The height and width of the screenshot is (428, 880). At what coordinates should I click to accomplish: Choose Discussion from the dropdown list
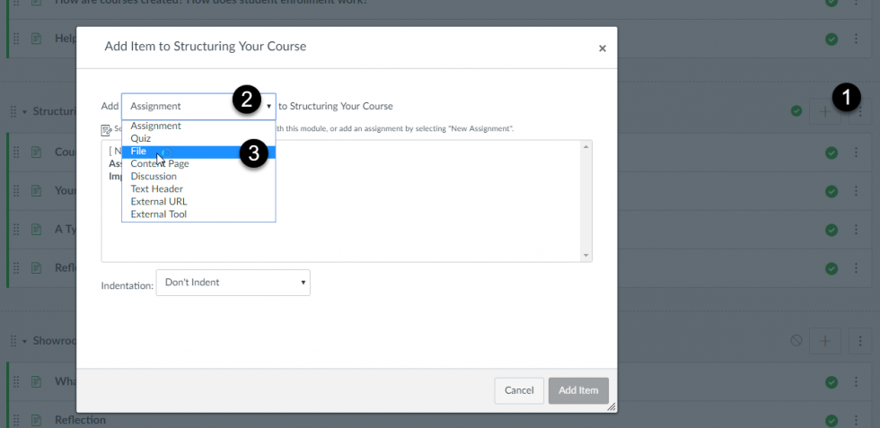pyautogui.click(x=198, y=176)
